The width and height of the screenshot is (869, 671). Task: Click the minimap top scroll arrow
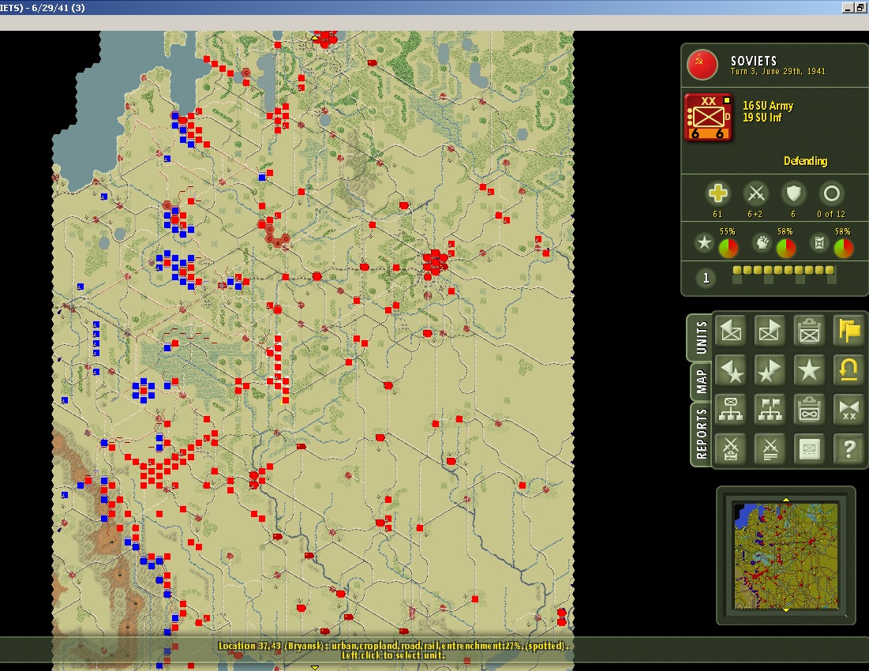(x=786, y=500)
